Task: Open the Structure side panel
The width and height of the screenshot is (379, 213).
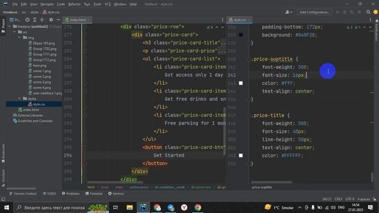Action: [x=3, y=177]
